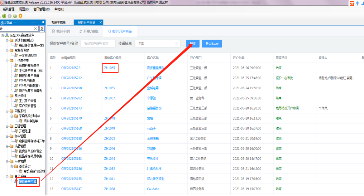Open quote customer number ZH1044
Image resolution: width=364 pixels, height=196 pixels.
(x=110, y=159)
